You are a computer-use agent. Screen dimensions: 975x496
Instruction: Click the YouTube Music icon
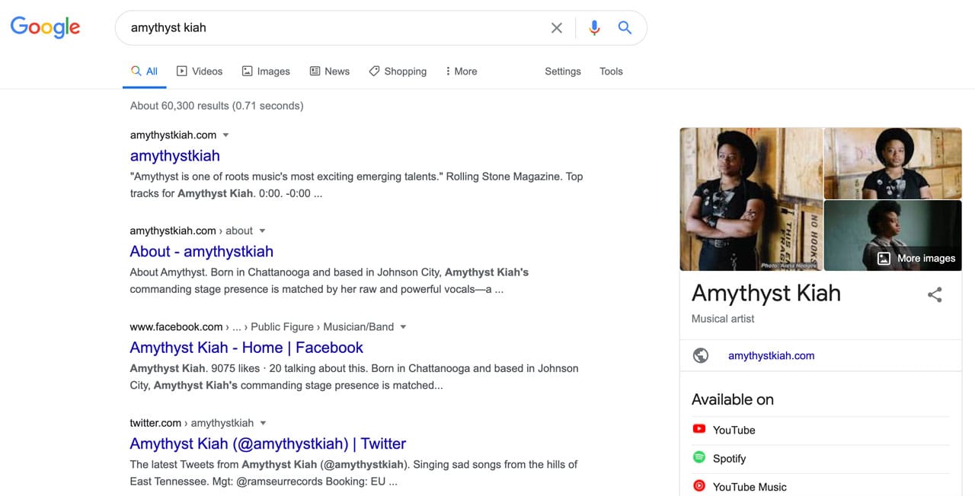point(699,485)
